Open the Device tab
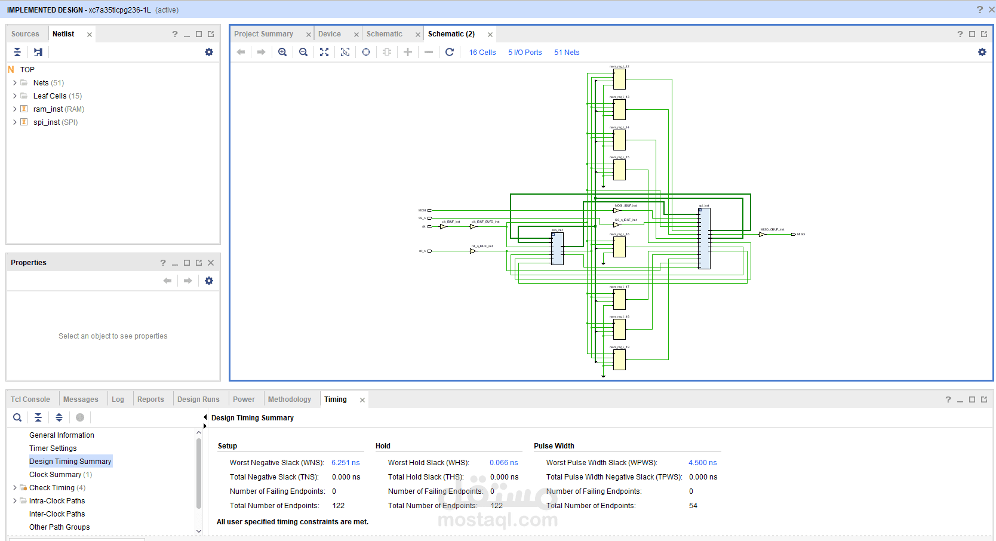 click(x=330, y=34)
